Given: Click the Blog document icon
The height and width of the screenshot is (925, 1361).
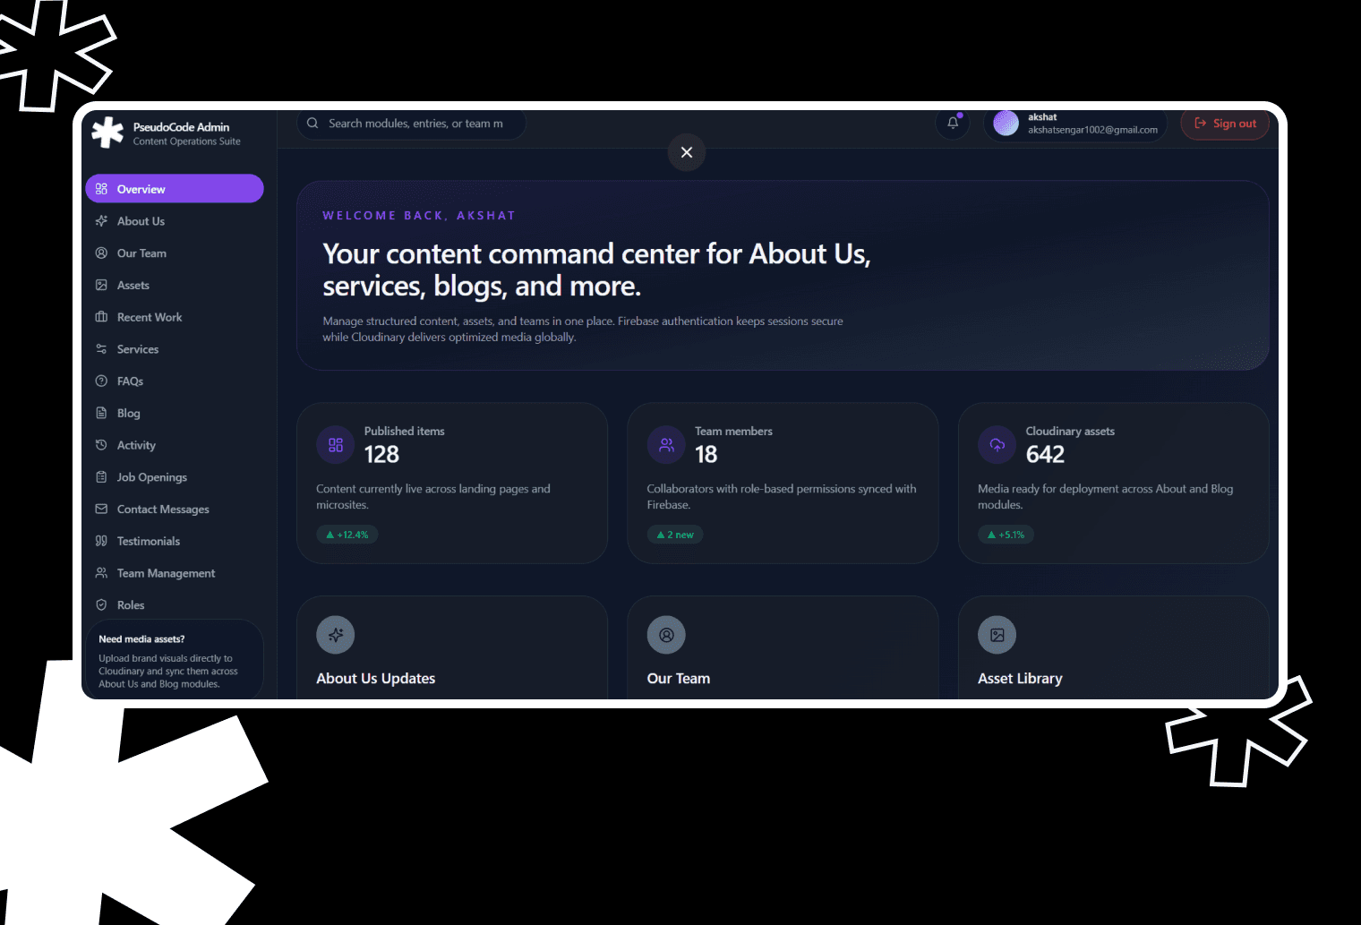Looking at the screenshot, I should [x=101, y=413].
